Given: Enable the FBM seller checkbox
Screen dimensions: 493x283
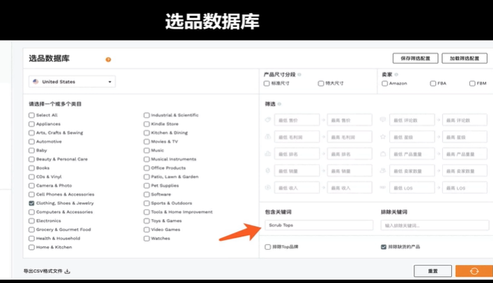Looking at the screenshot, I should pyautogui.click(x=472, y=83).
